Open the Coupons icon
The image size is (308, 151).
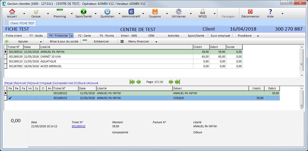[155, 12]
